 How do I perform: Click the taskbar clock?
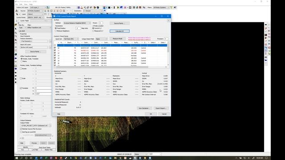pyautogui.click(x=260, y=158)
